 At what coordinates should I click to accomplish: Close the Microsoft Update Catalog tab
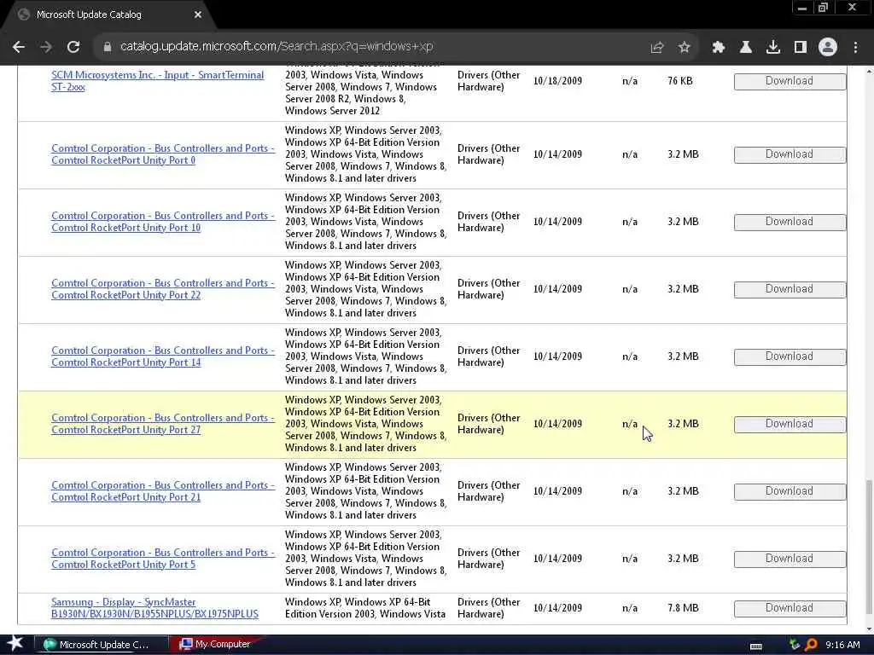198,15
